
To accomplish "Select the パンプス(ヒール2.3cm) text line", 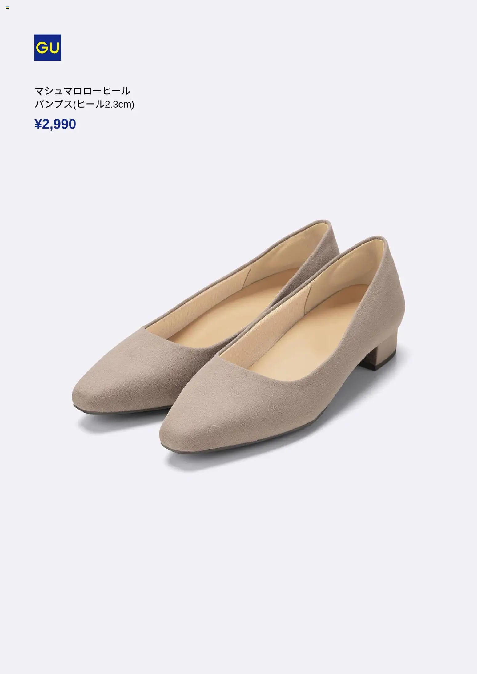I will click(x=84, y=105).
